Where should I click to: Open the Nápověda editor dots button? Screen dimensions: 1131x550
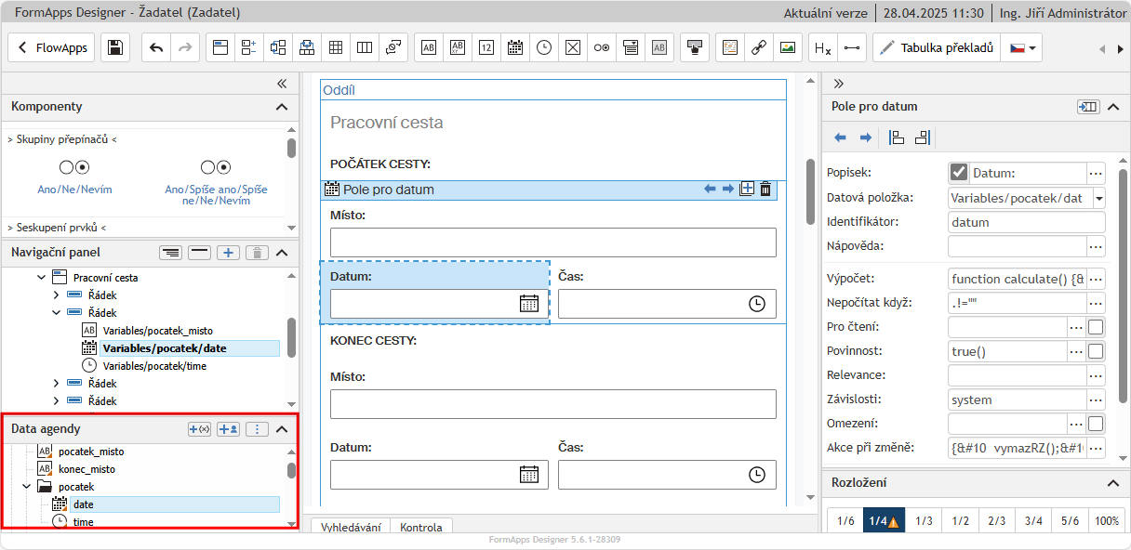[x=1096, y=246]
